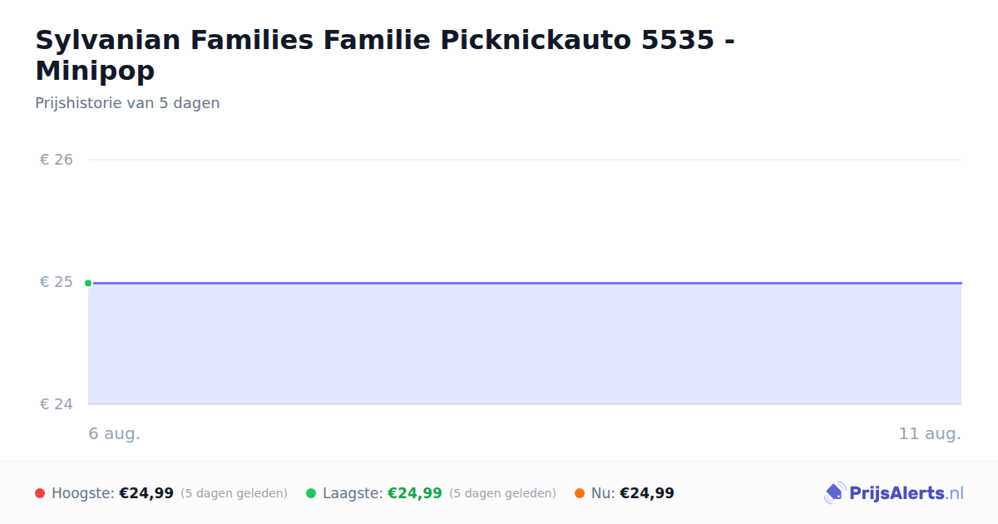Click the Nu €24,99 current price
Image resolution: width=998 pixels, height=524 pixels.
click(x=647, y=493)
